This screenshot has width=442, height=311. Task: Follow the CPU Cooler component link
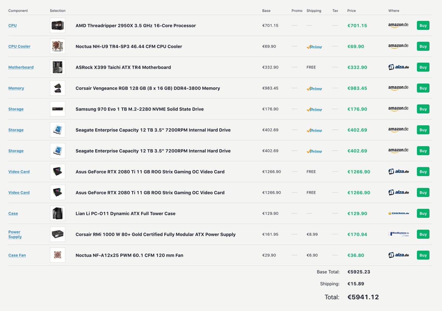point(20,46)
